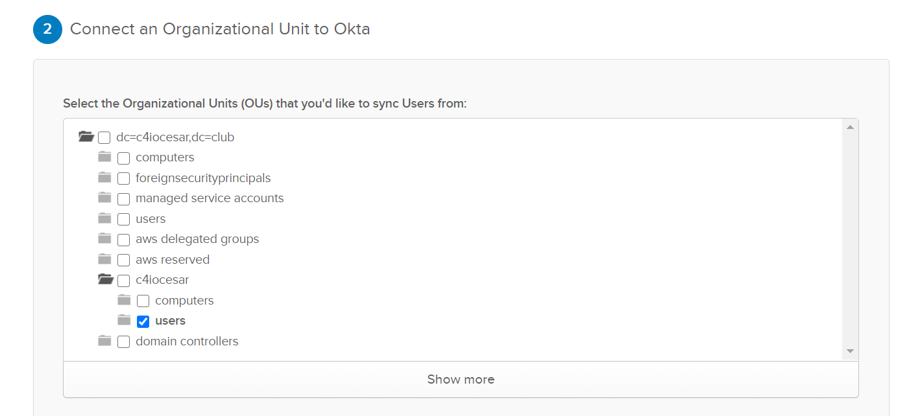909x416 pixels.
Task: Click folder icon beside checked users OU
Action: tap(124, 320)
